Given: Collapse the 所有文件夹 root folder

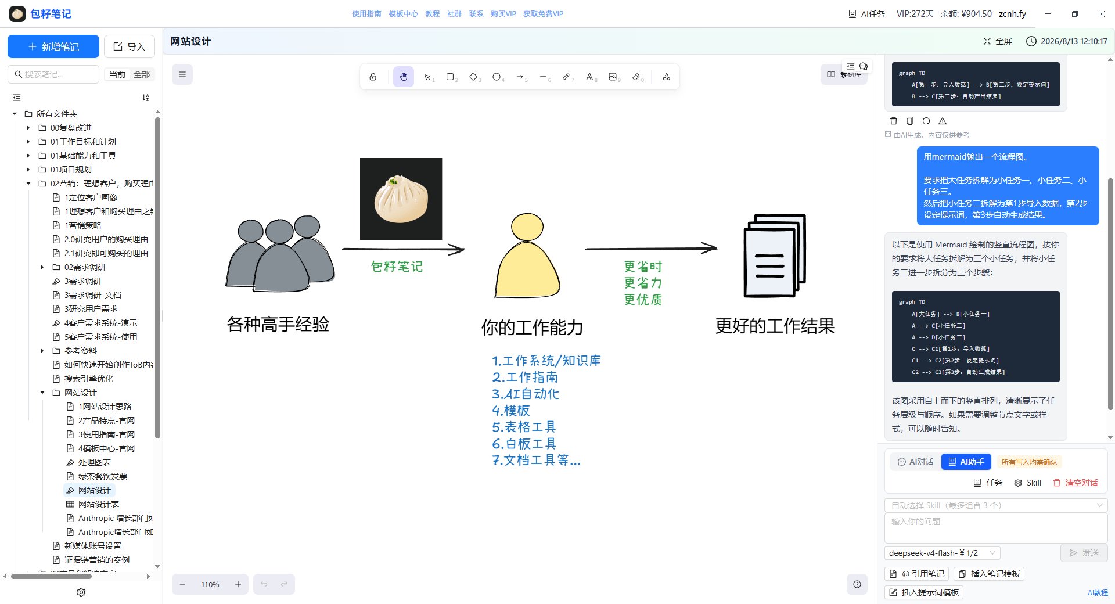Looking at the screenshot, I should point(15,114).
